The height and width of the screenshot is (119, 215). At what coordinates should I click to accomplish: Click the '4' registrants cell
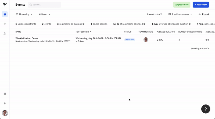coord(179,40)
